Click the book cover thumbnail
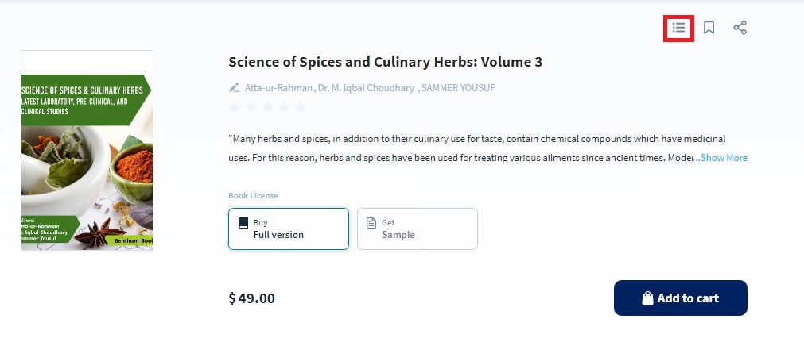The image size is (804, 342). 87,151
